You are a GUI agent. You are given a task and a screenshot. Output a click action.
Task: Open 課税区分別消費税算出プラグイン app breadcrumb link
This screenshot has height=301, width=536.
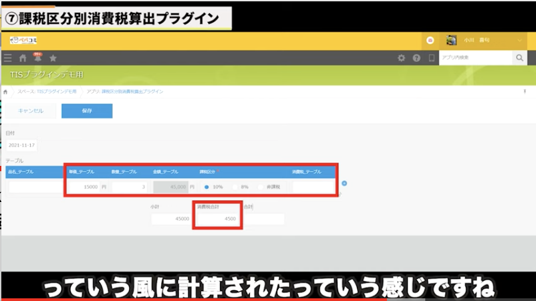[x=125, y=91]
